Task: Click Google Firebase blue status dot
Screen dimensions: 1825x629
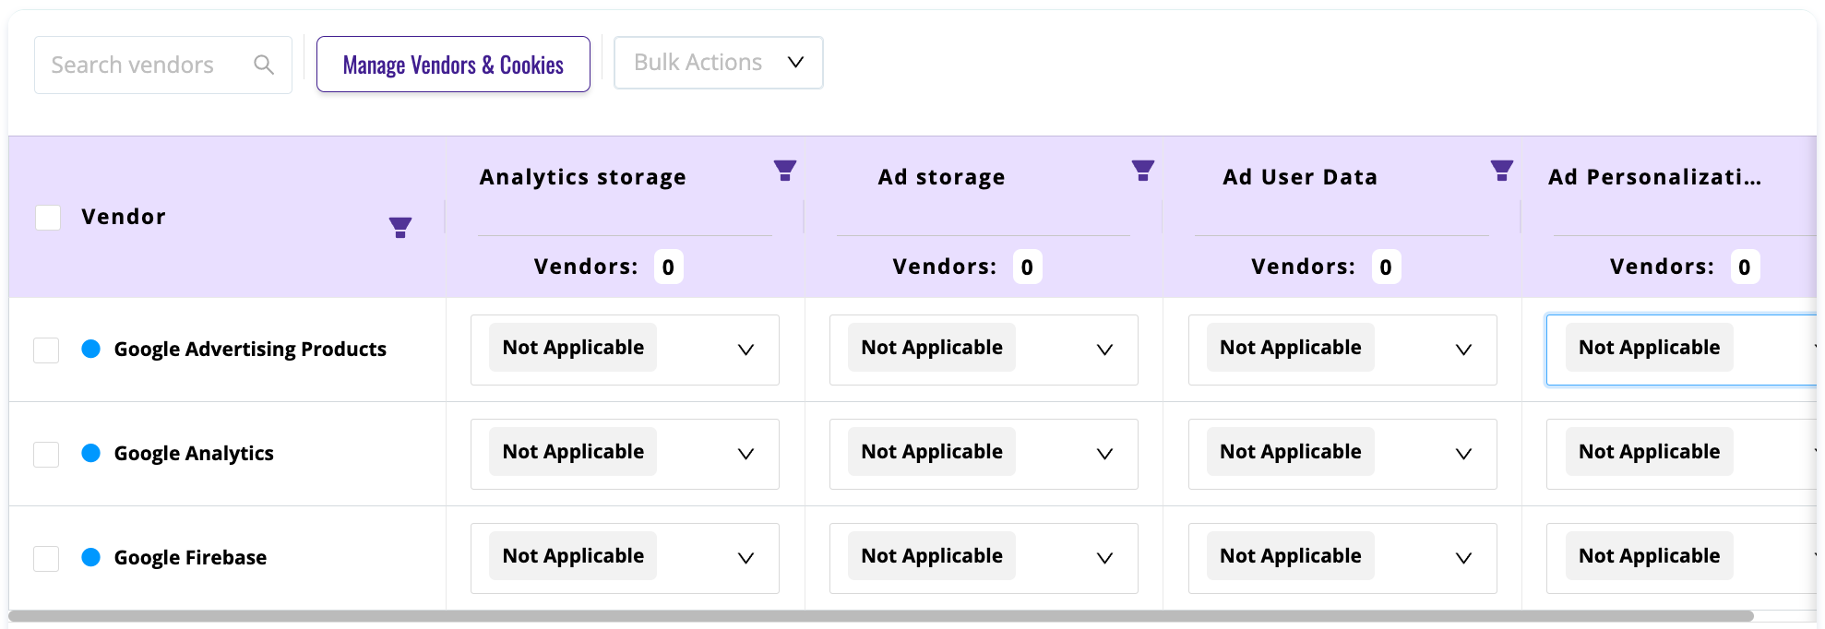Action: [x=90, y=557]
